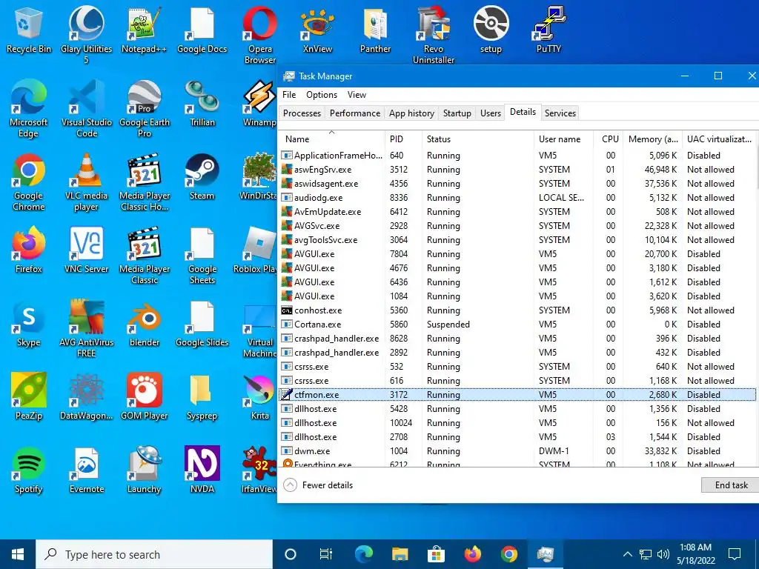Image resolution: width=759 pixels, height=569 pixels.
Task: Open the NVDA desktop shortcut
Action: 202,470
